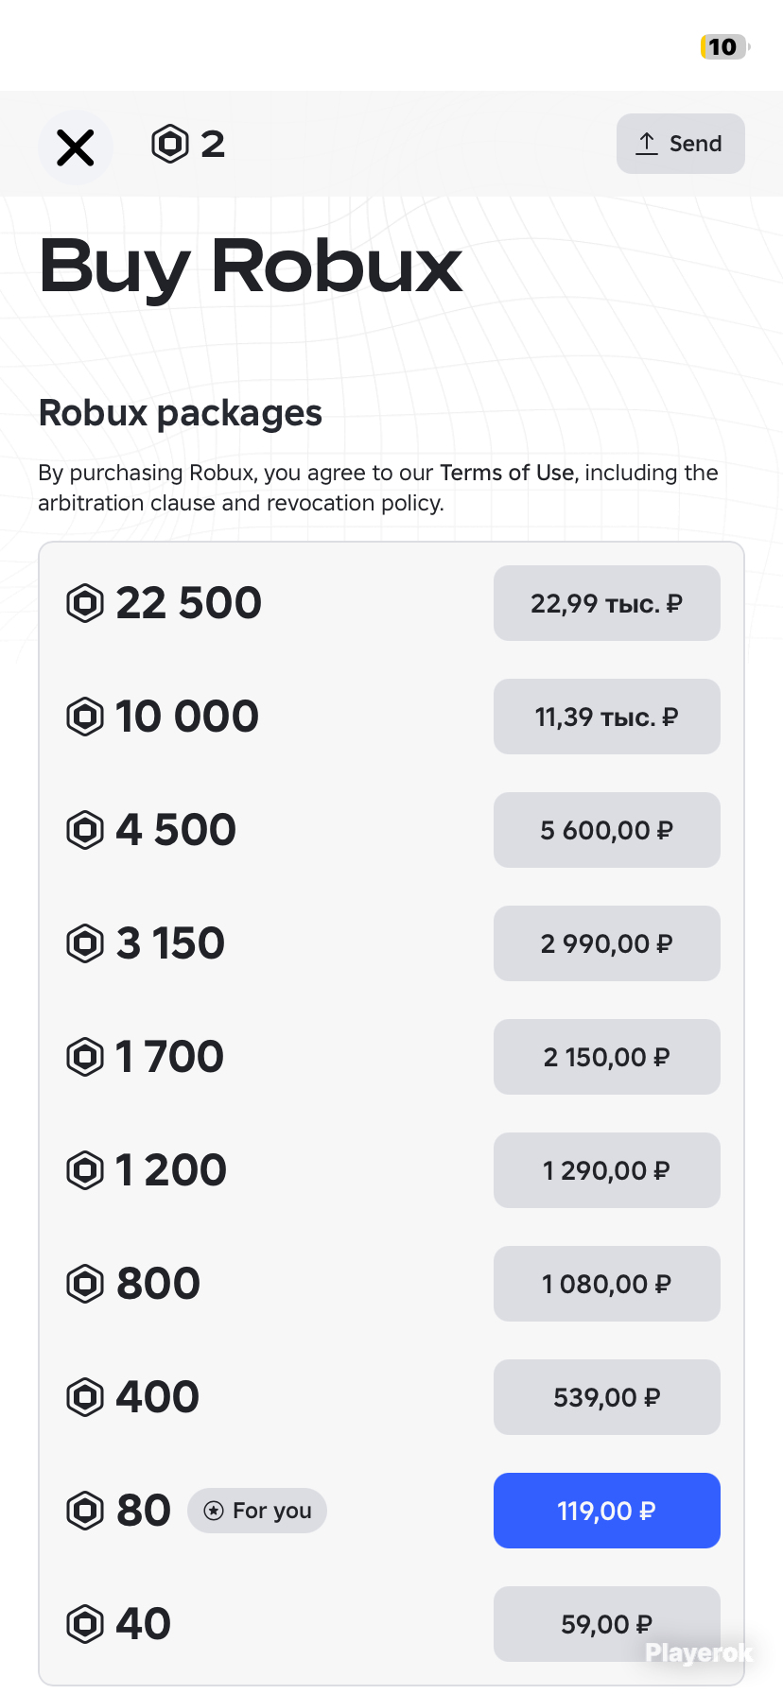Viewport: 783px width, 1694px height.
Task: Close the Buy Robux screen with X
Action: [76, 147]
